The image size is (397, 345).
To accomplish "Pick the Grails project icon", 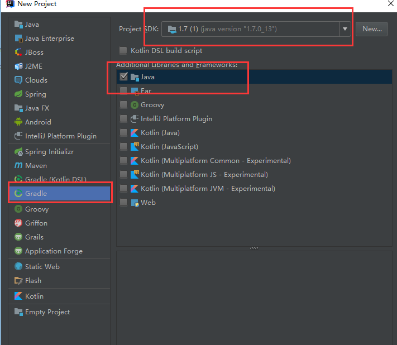I will pos(18,237).
